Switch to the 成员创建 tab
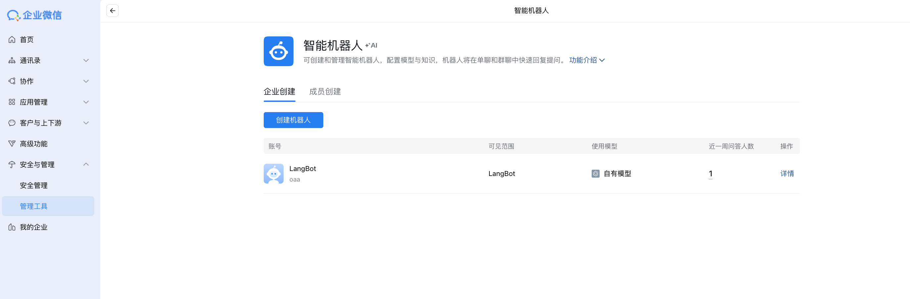The image size is (910, 299). click(x=325, y=92)
